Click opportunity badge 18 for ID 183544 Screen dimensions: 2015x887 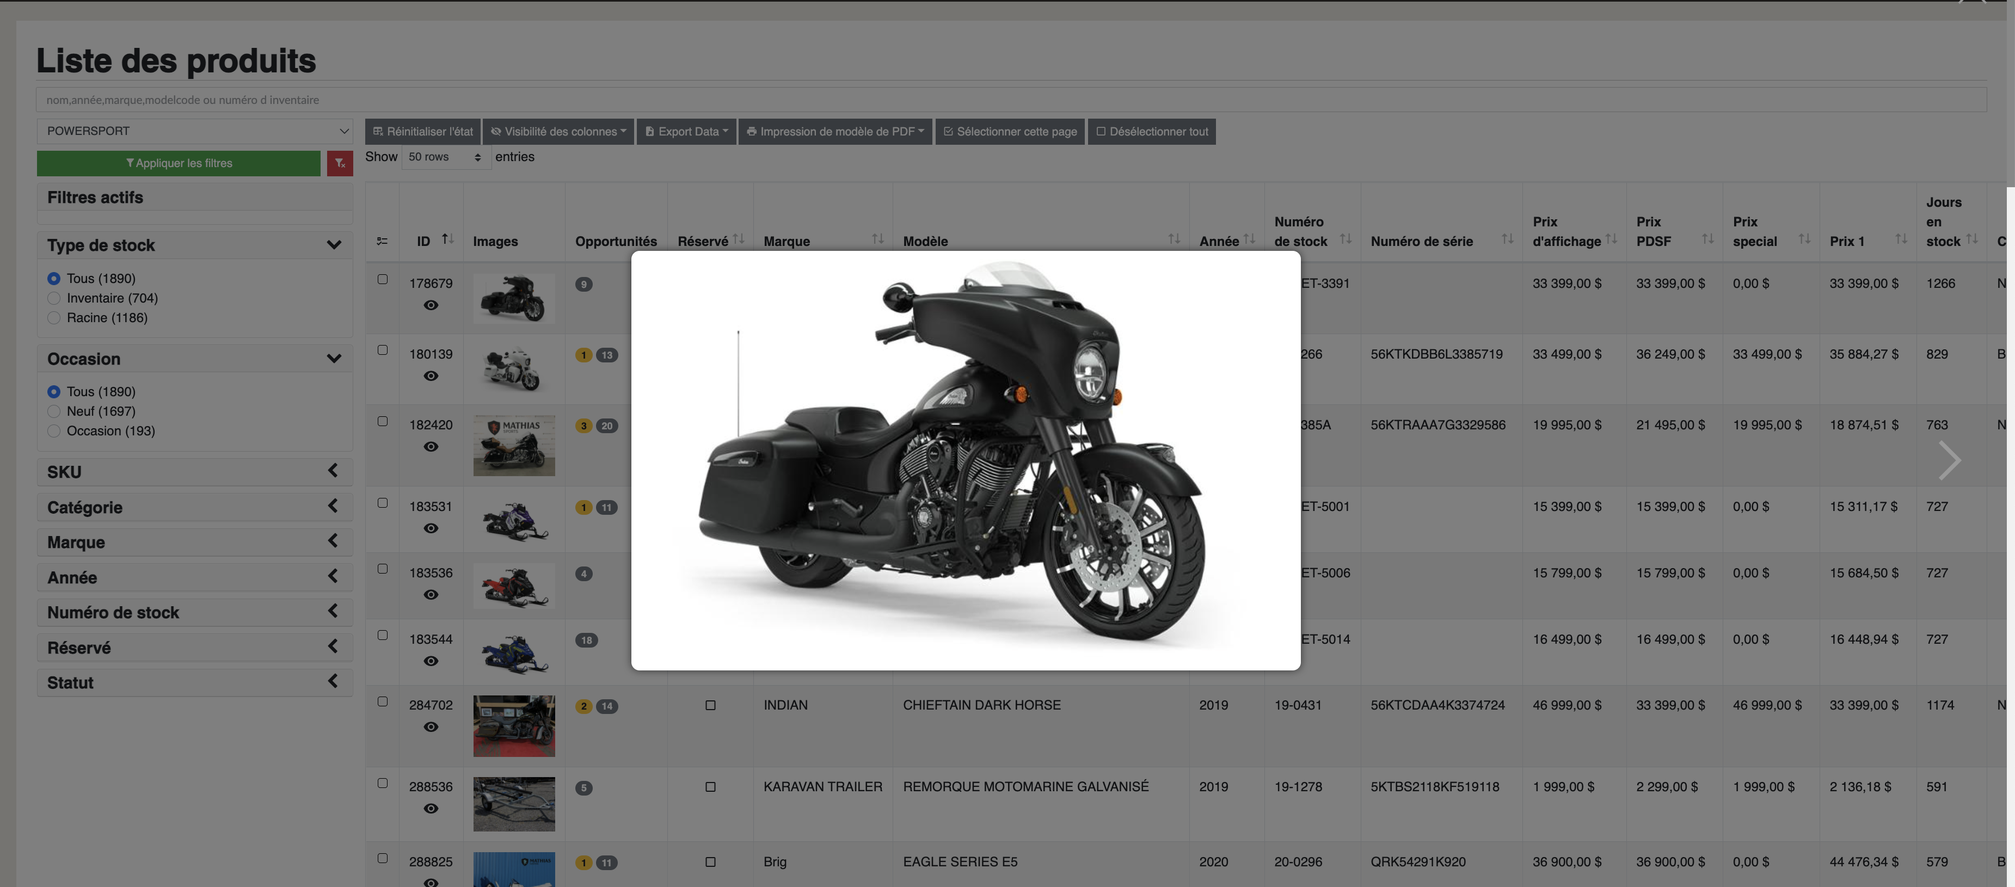[x=587, y=640]
